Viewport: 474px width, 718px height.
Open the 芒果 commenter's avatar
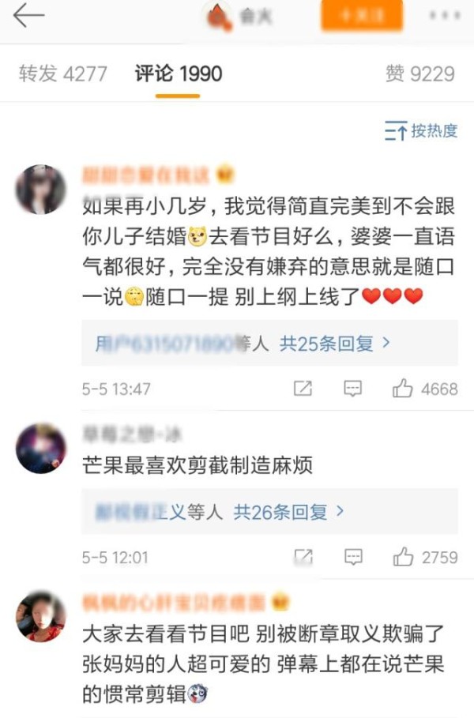(x=41, y=449)
